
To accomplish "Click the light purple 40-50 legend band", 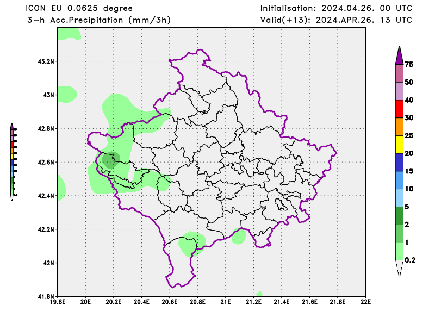I will coord(399,91).
